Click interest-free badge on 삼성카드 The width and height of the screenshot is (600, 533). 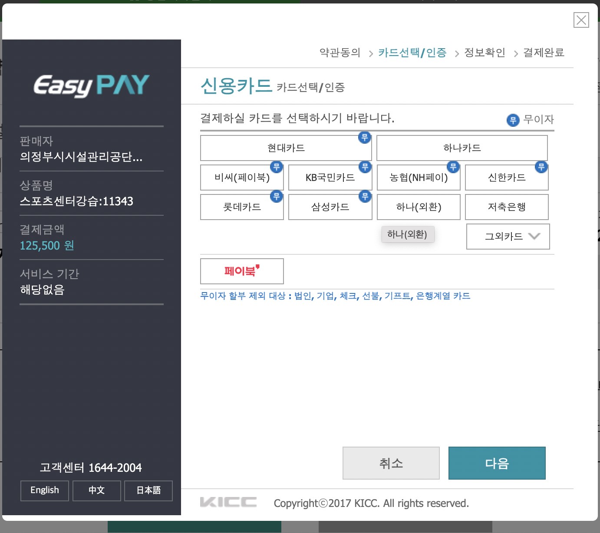click(x=365, y=196)
